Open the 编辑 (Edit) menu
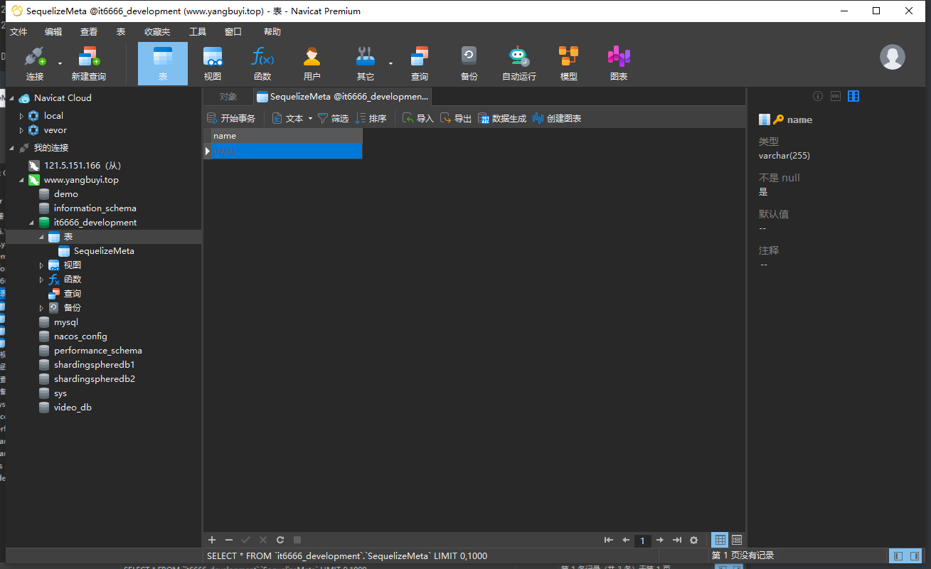Viewport: 931px width, 569px height. click(53, 32)
